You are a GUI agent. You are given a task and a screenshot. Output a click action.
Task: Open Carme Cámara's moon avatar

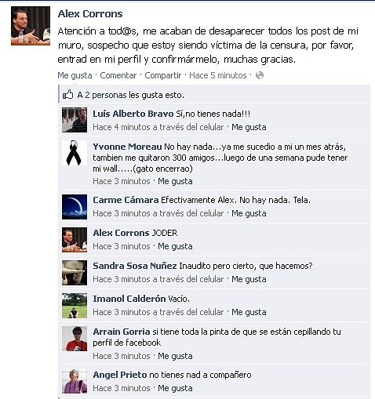(75, 207)
